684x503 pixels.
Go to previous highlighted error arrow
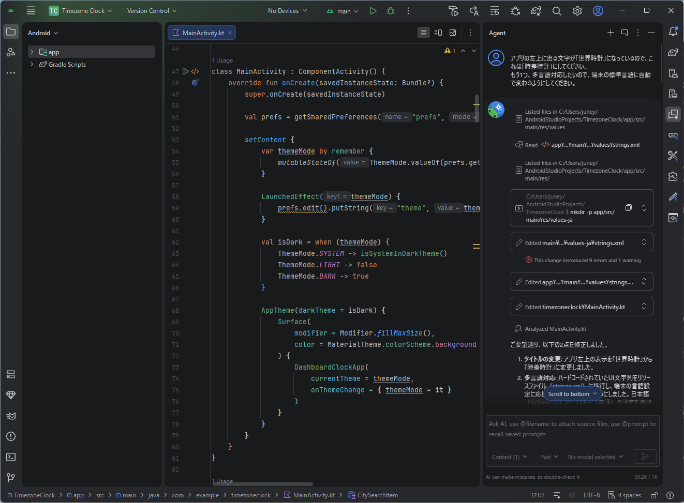point(463,51)
